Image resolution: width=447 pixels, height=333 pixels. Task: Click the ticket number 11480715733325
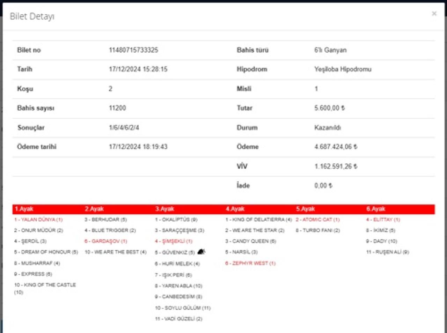click(133, 50)
